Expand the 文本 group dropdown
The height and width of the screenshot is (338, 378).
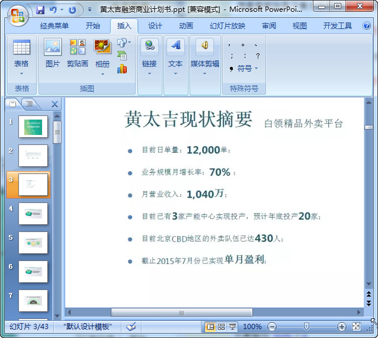tap(175, 74)
